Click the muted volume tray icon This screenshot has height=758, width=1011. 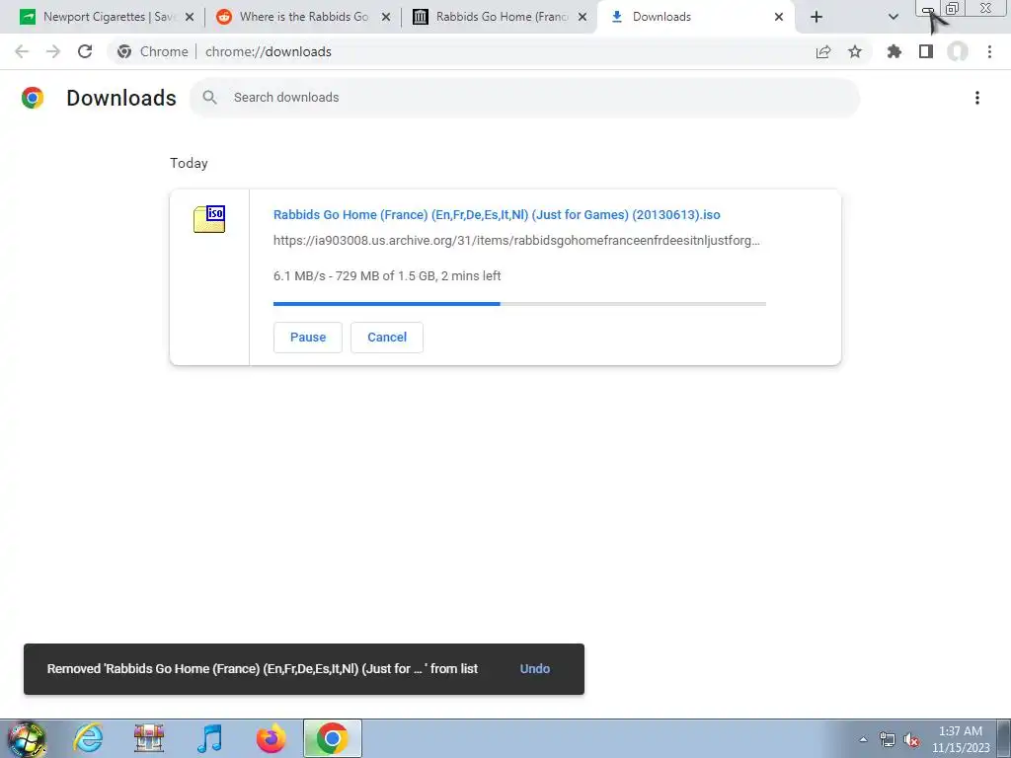(911, 739)
